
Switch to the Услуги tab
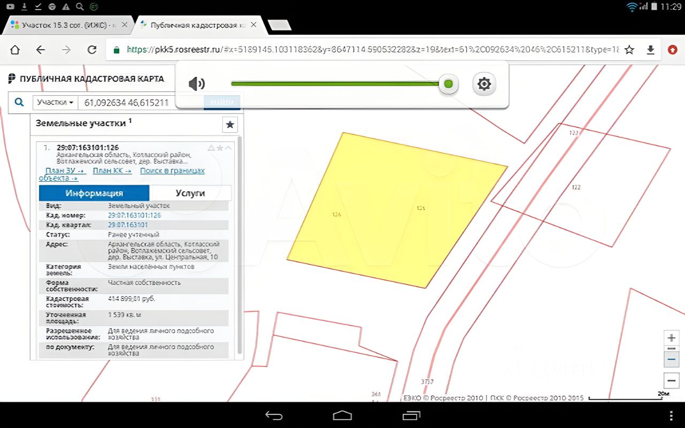click(x=190, y=193)
